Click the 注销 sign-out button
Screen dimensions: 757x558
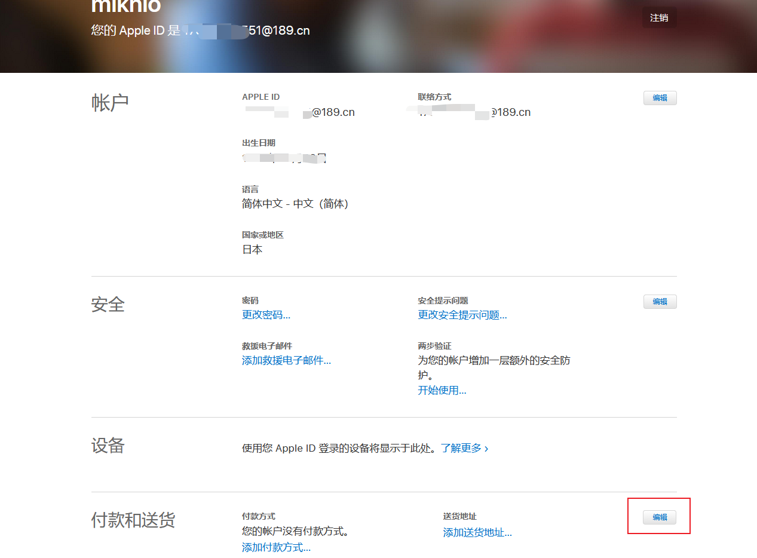point(659,18)
